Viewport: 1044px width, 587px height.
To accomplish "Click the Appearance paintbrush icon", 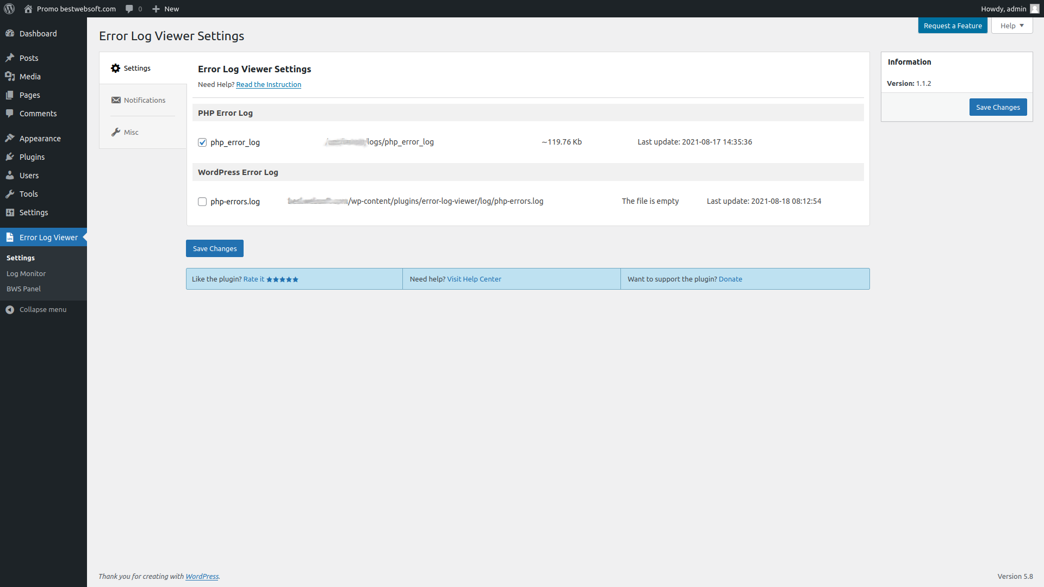I will [x=10, y=139].
